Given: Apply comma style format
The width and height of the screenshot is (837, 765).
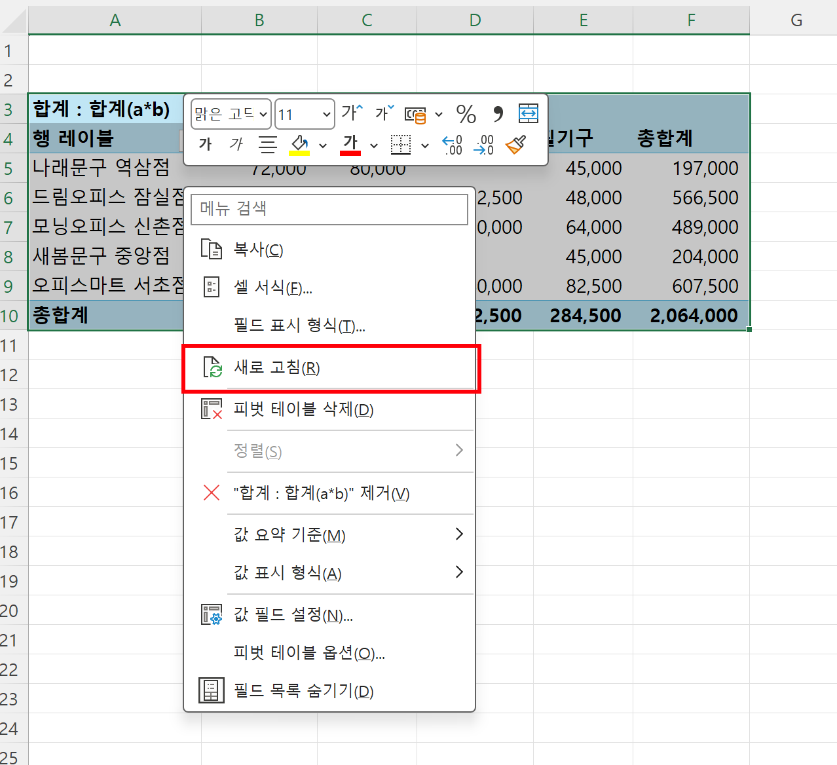Looking at the screenshot, I should pyautogui.click(x=498, y=115).
